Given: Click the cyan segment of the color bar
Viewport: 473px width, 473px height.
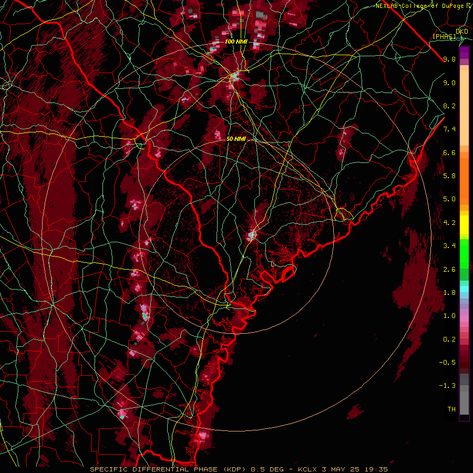Looking at the screenshot, I should 464,289.
